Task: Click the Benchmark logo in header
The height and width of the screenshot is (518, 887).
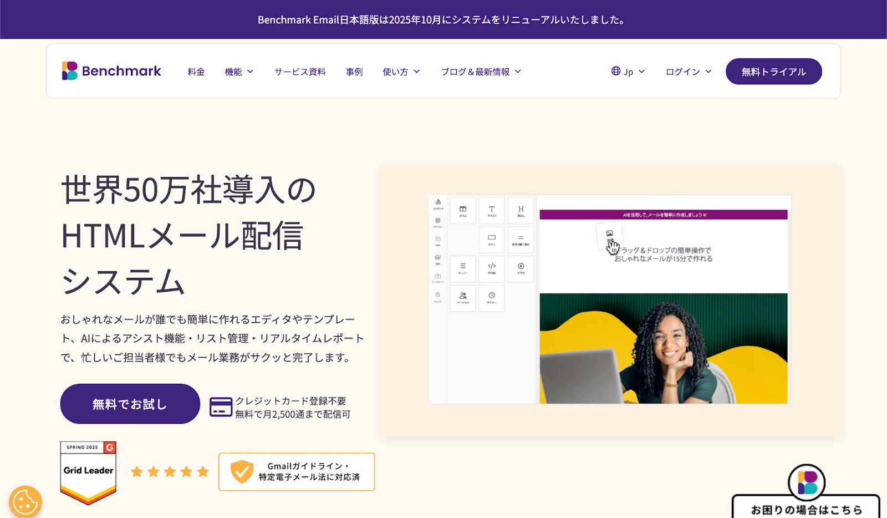Action: [x=111, y=71]
